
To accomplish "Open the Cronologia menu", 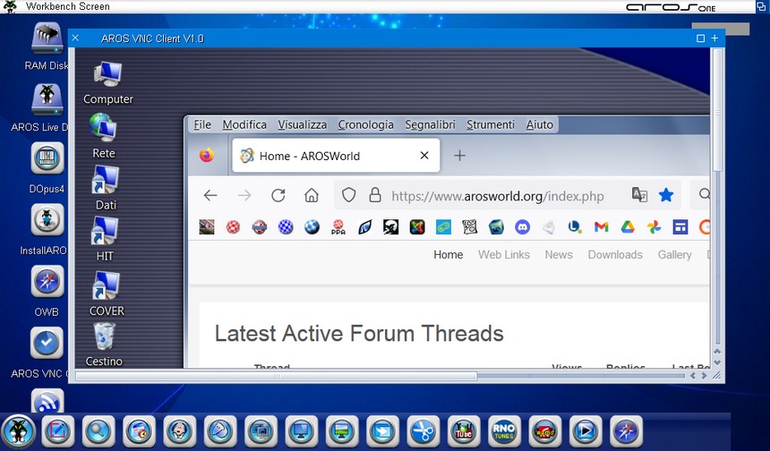I will pyautogui.click(x=365, y=125).
